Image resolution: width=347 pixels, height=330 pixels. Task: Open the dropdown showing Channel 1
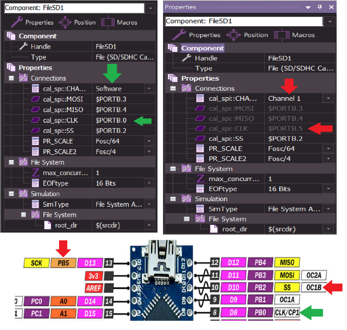pos(328,98)
